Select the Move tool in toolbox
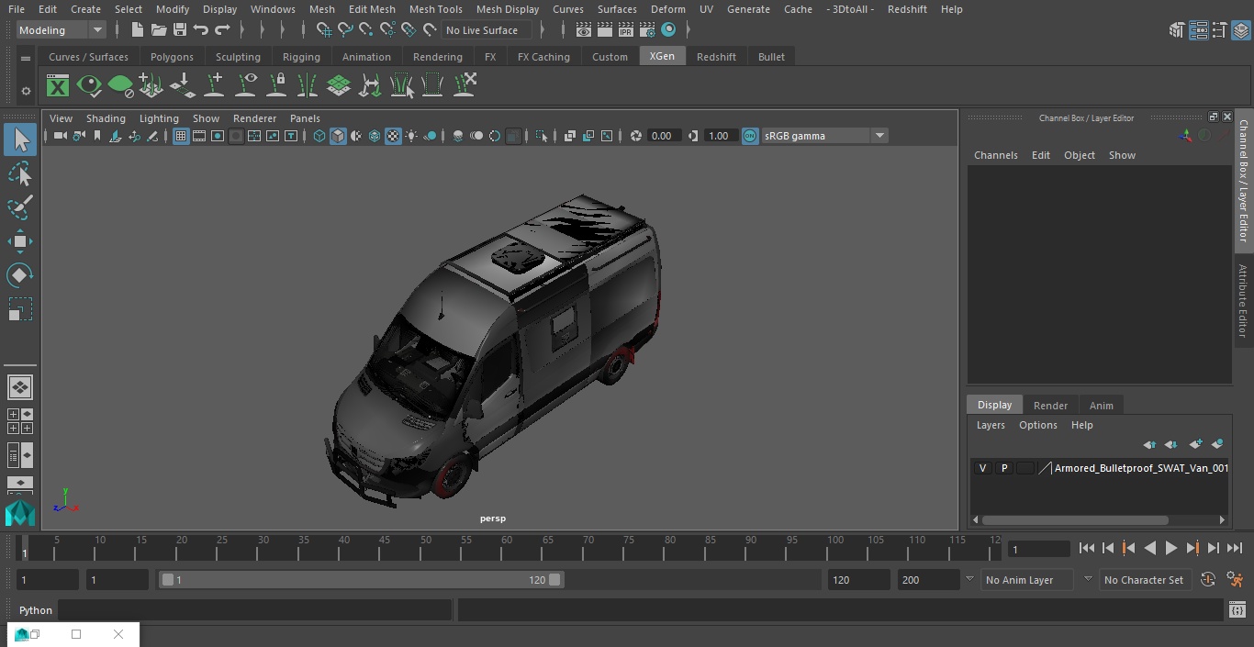This screenshot has width=1254, height=647. pos(19,242)
